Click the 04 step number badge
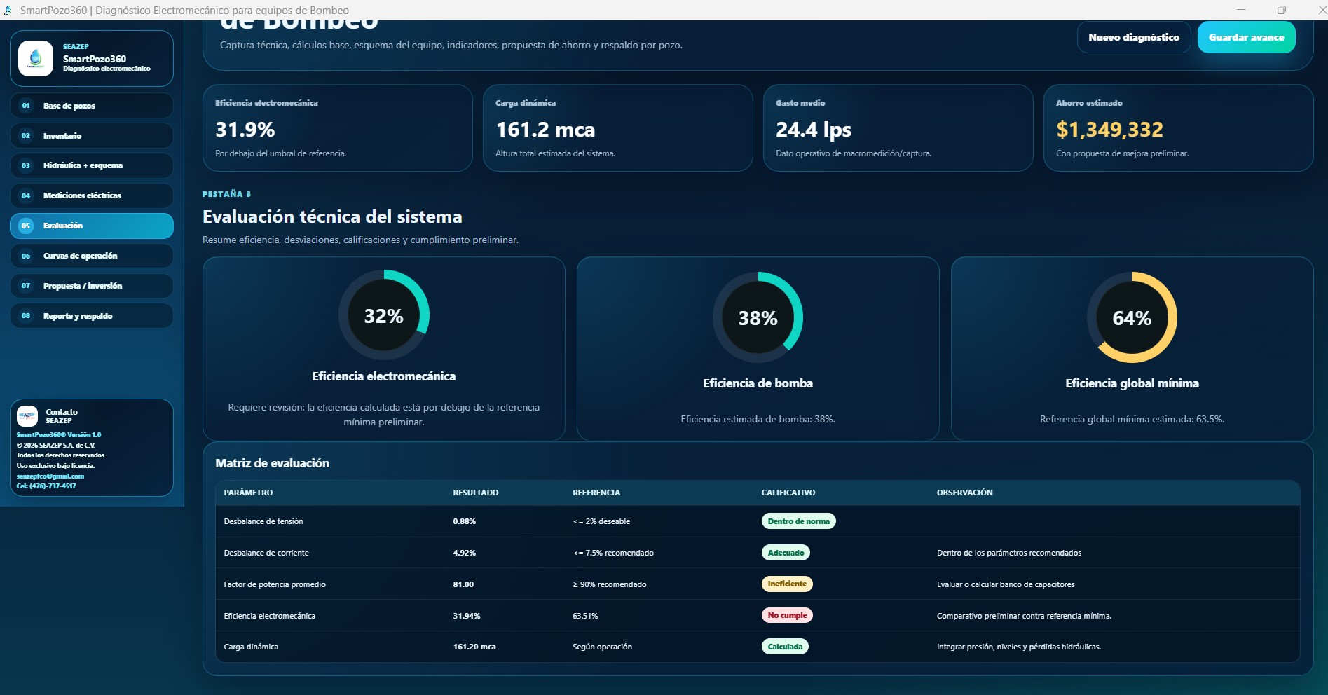The image size is (1328, 695). coord(26,196)
